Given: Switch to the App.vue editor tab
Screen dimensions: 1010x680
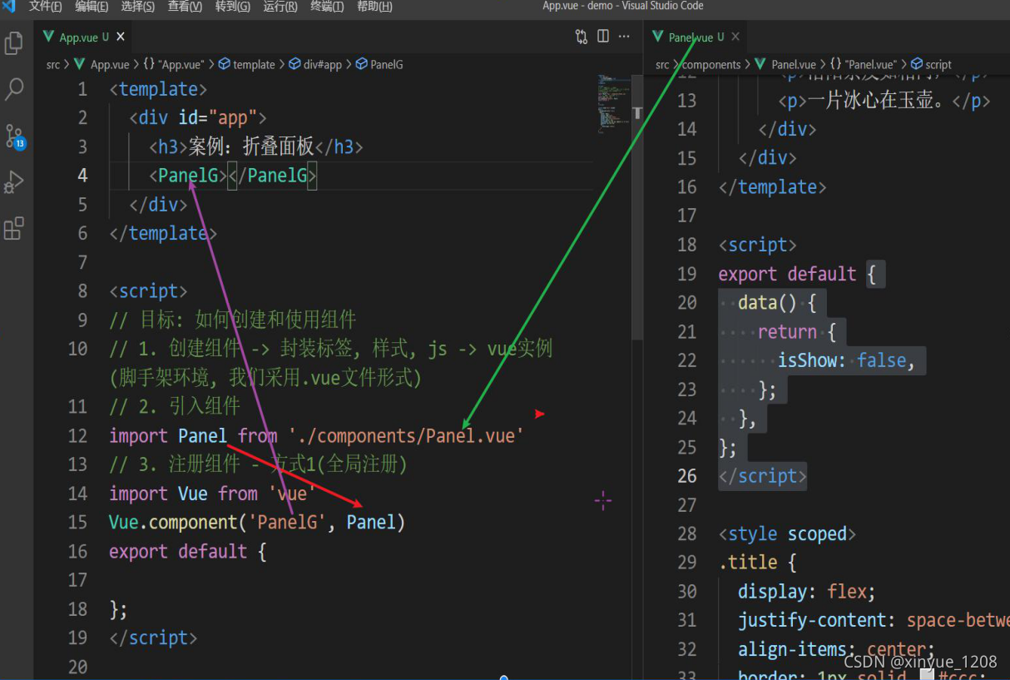Looking at the screenshot, I should click(x=83, y=37).
